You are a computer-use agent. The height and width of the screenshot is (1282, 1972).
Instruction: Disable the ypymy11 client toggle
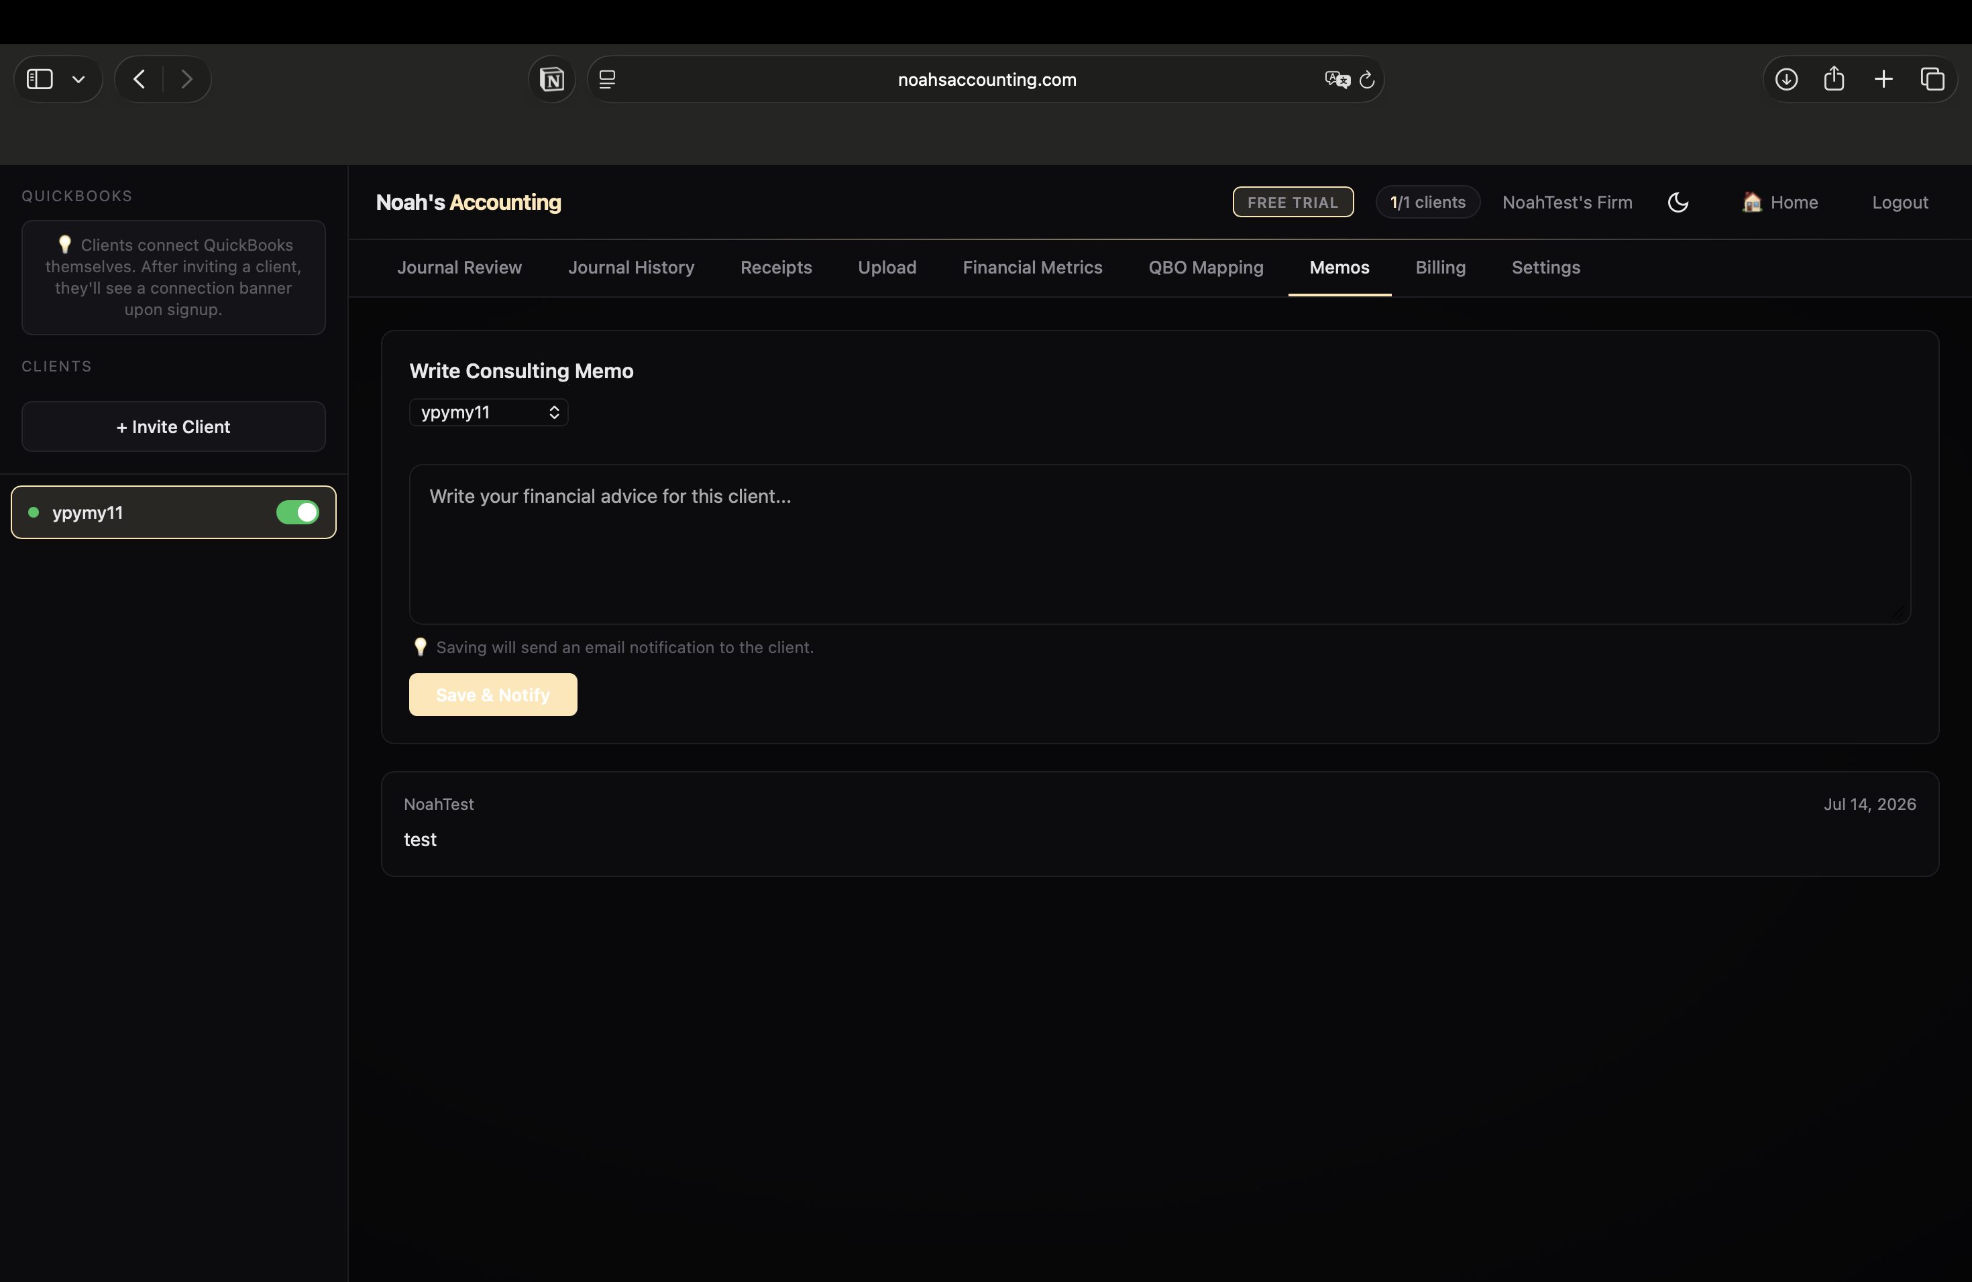point(297,513)
